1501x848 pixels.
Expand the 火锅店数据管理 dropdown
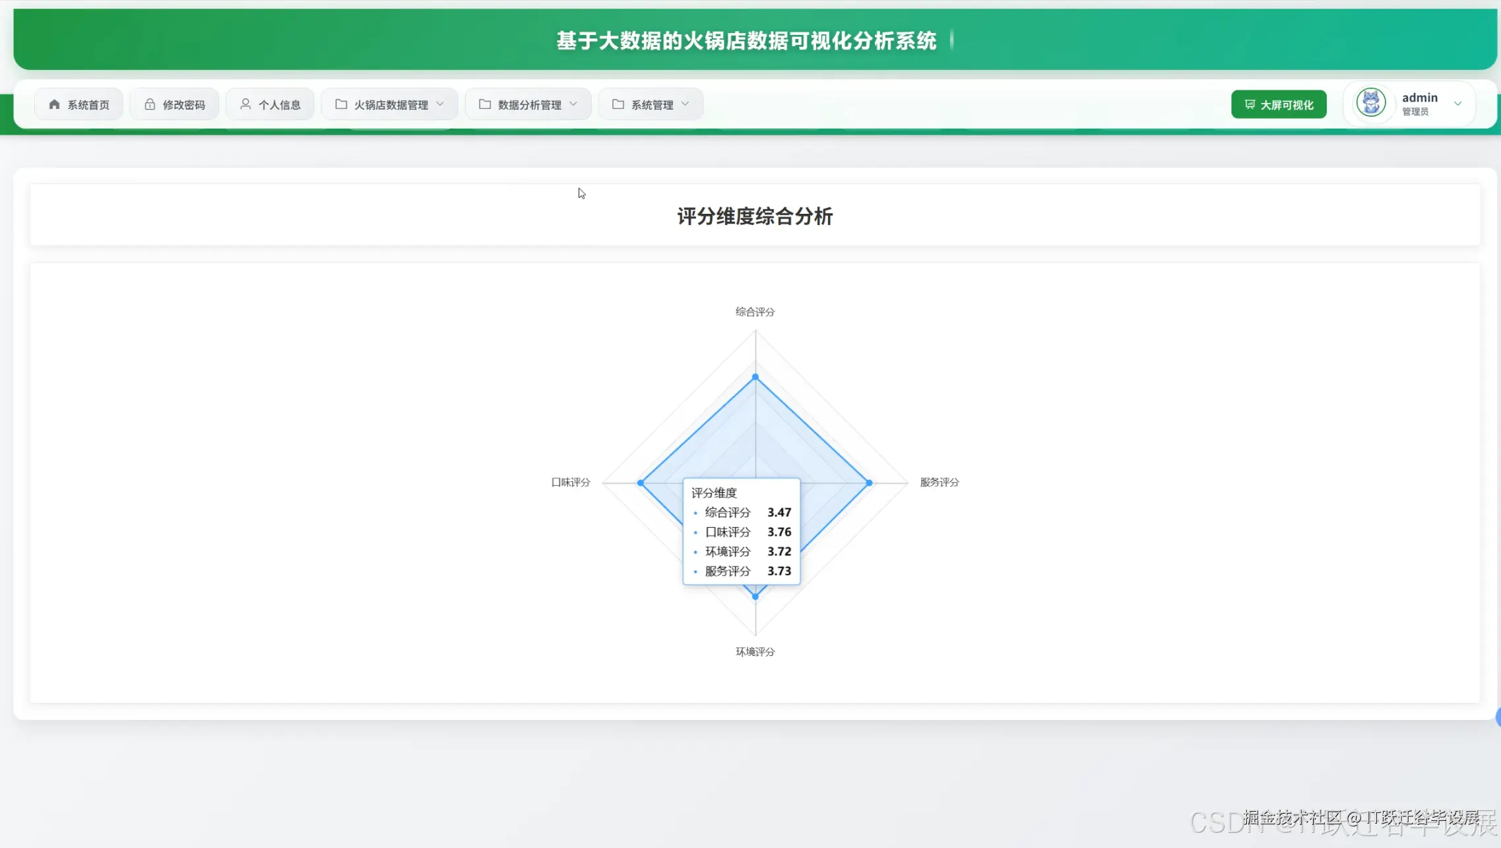coord(441,104)
